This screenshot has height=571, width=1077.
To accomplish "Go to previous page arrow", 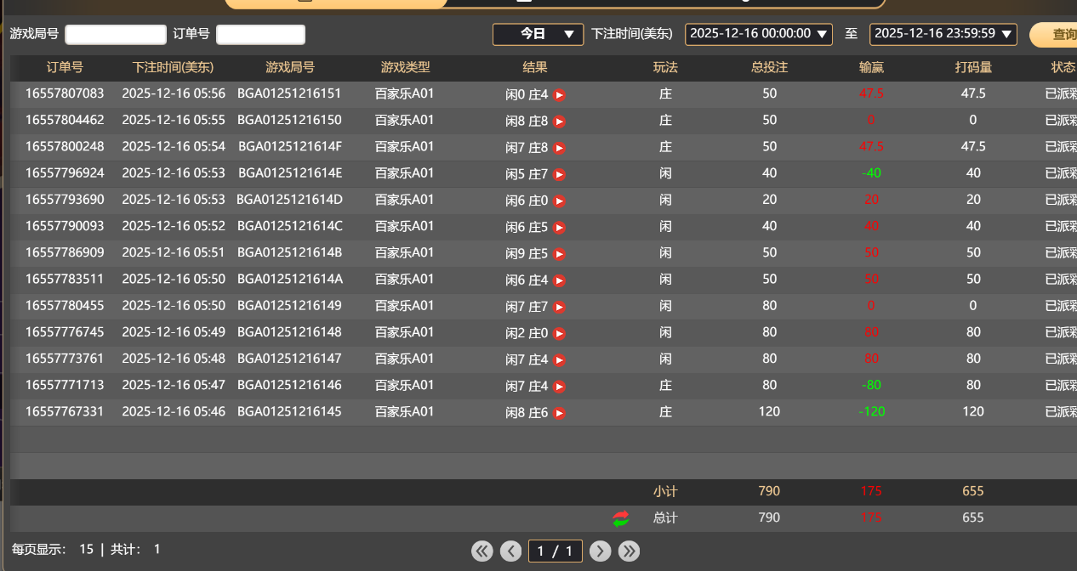I will (510, 551).
